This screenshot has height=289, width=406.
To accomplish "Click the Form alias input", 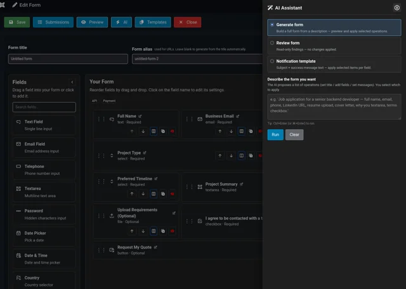I will 197,59.
